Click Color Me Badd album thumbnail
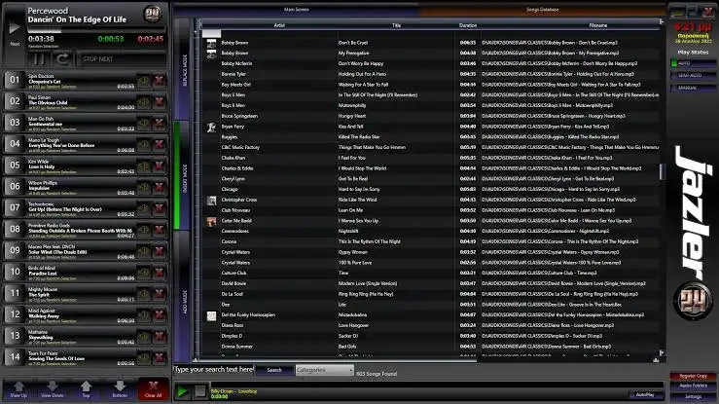Screen dimensions: 719x404 [x=211, y=222]
